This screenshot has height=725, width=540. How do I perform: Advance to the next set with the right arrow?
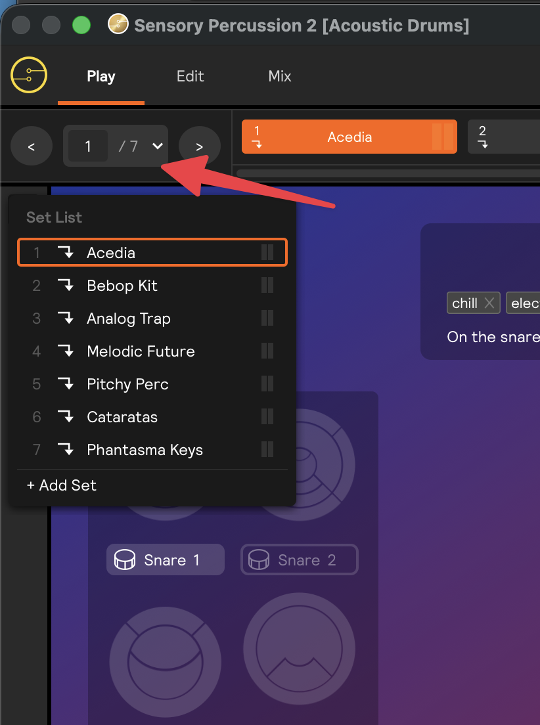200,146
